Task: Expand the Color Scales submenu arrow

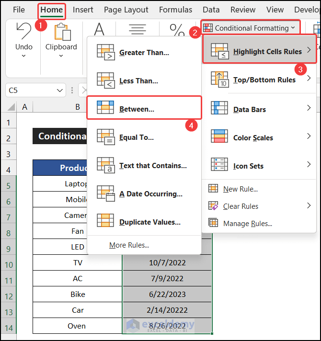Action: (x=309, y=136)
